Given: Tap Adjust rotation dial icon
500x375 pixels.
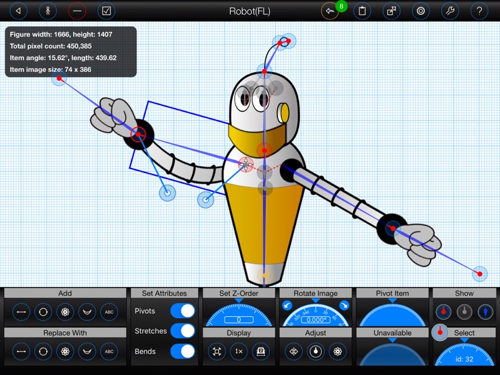Looking at the screenshot, I should point(316,352).
